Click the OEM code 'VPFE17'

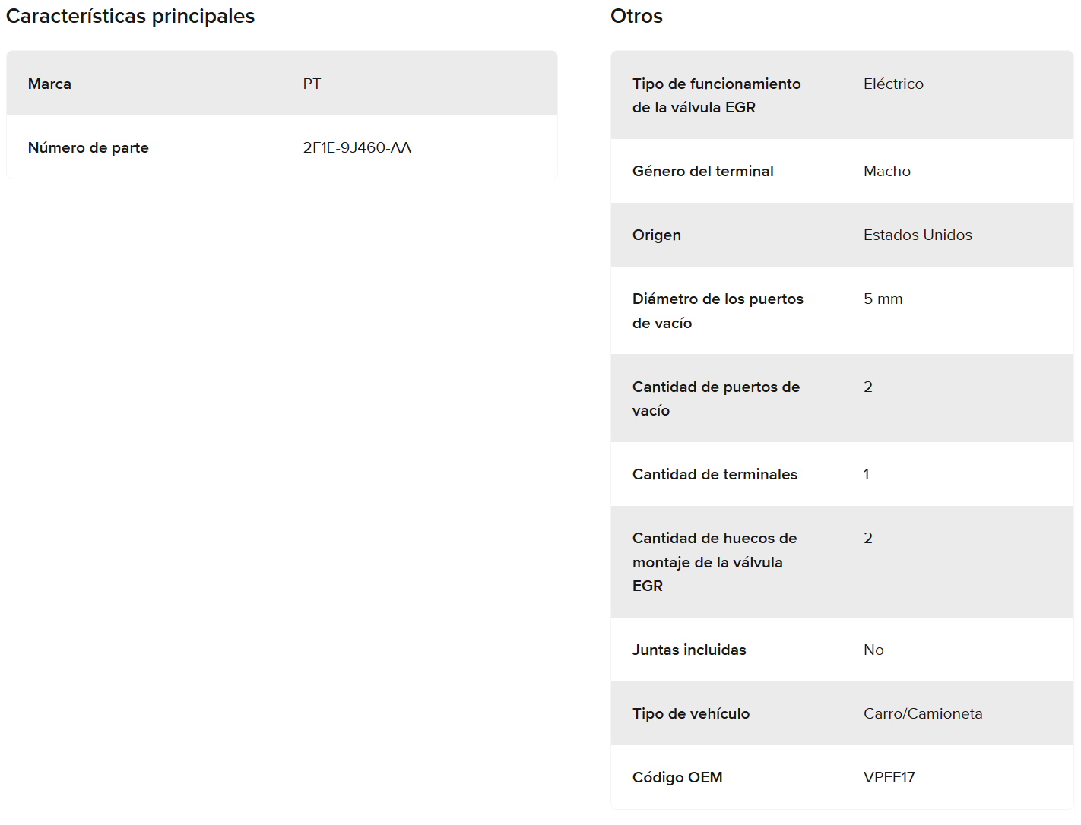pyautogui.click(x=889, y=777)
